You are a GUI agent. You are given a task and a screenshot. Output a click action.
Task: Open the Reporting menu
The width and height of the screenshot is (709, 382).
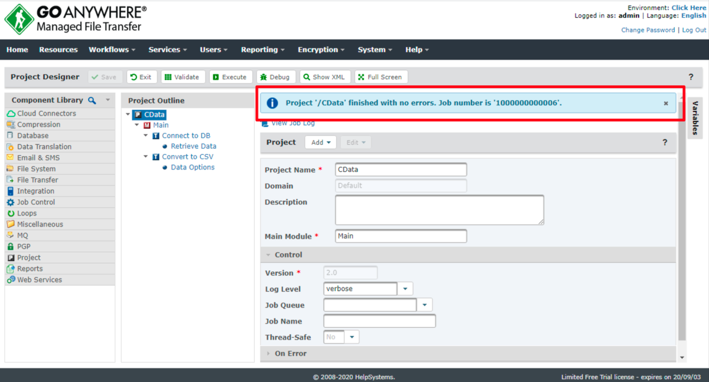(x=263, y=50)
